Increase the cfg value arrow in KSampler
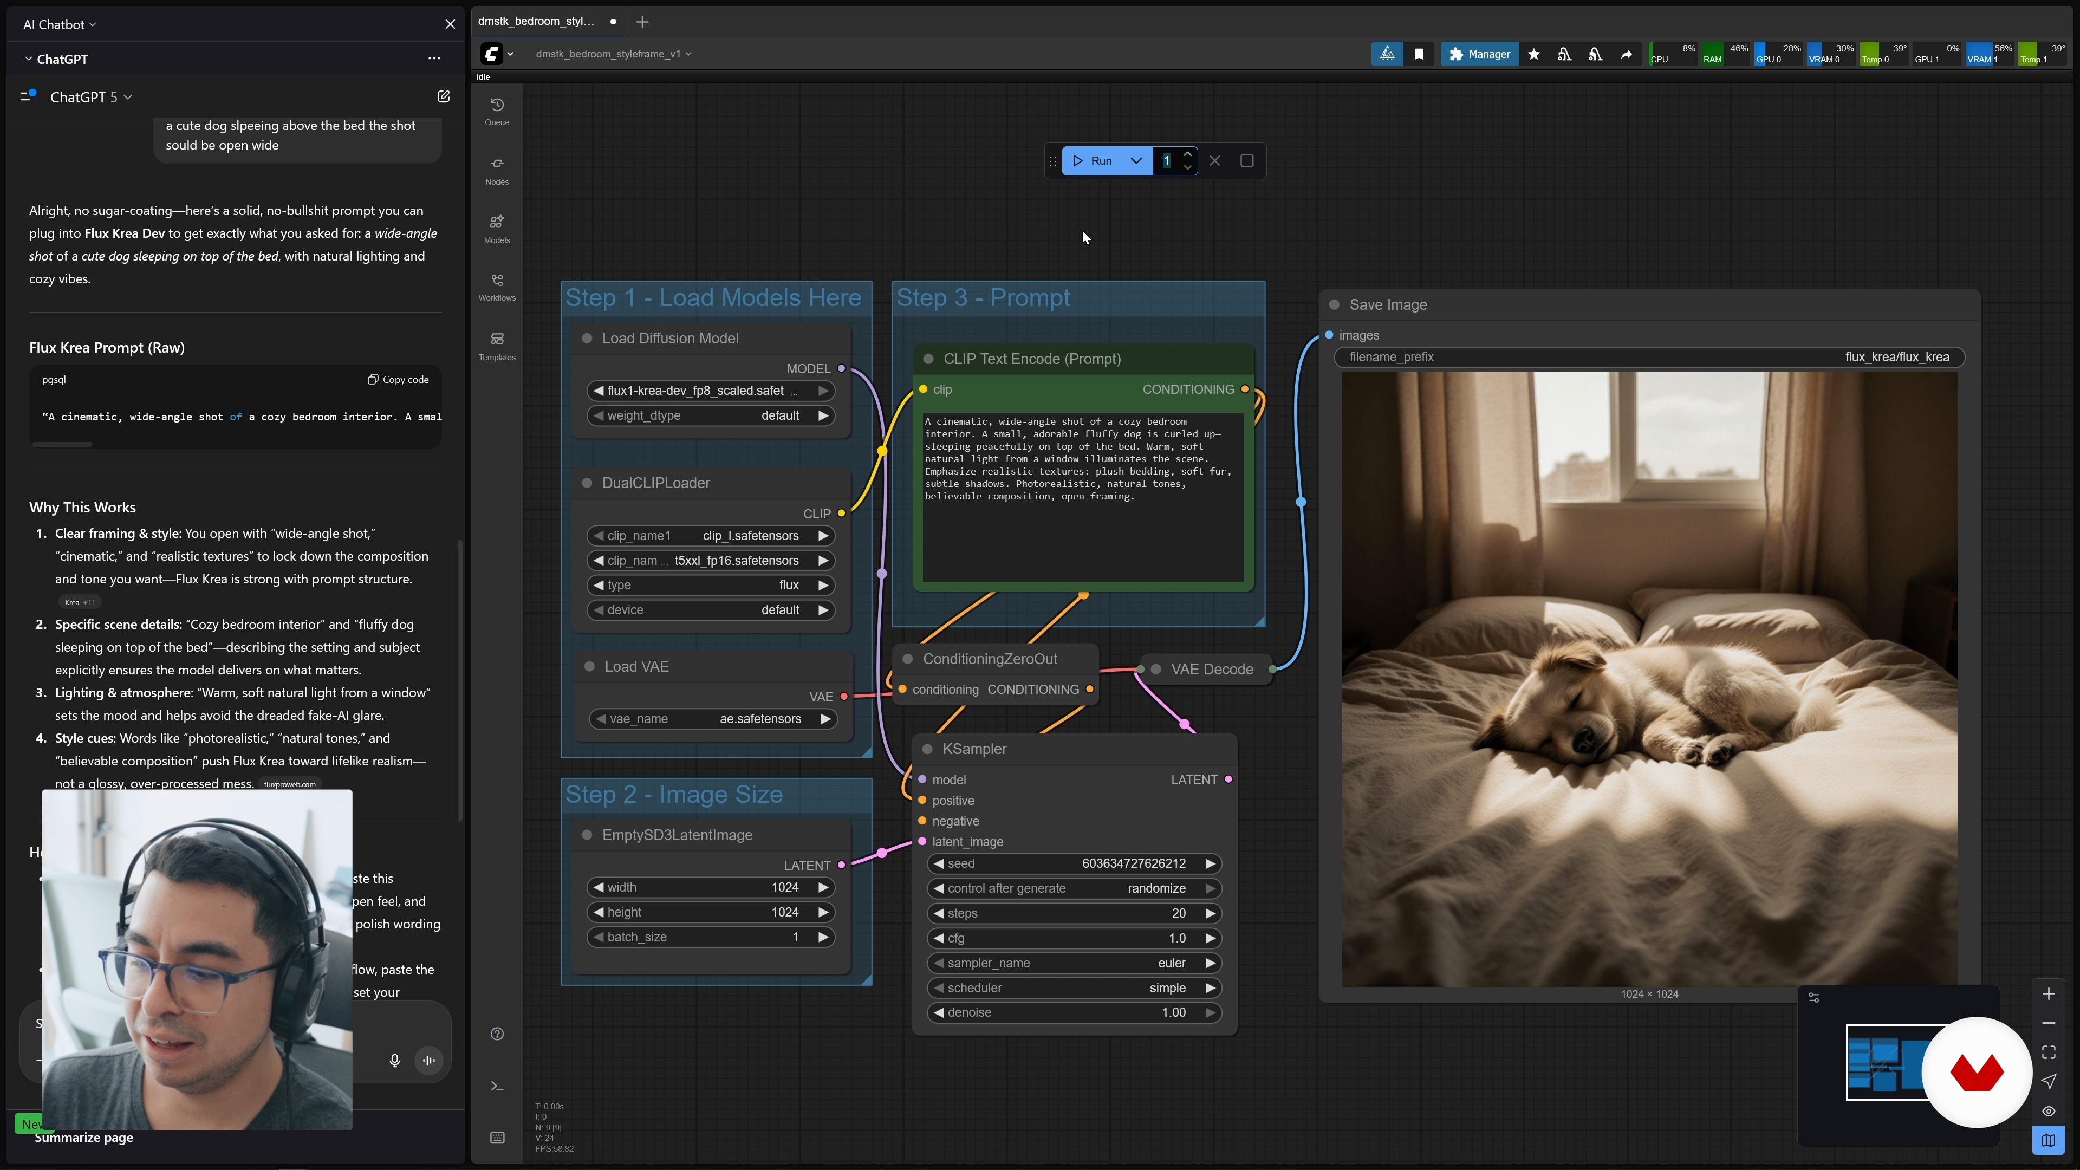Viewport: 2080px width, 1170px height. click(x=1211, y=938)
